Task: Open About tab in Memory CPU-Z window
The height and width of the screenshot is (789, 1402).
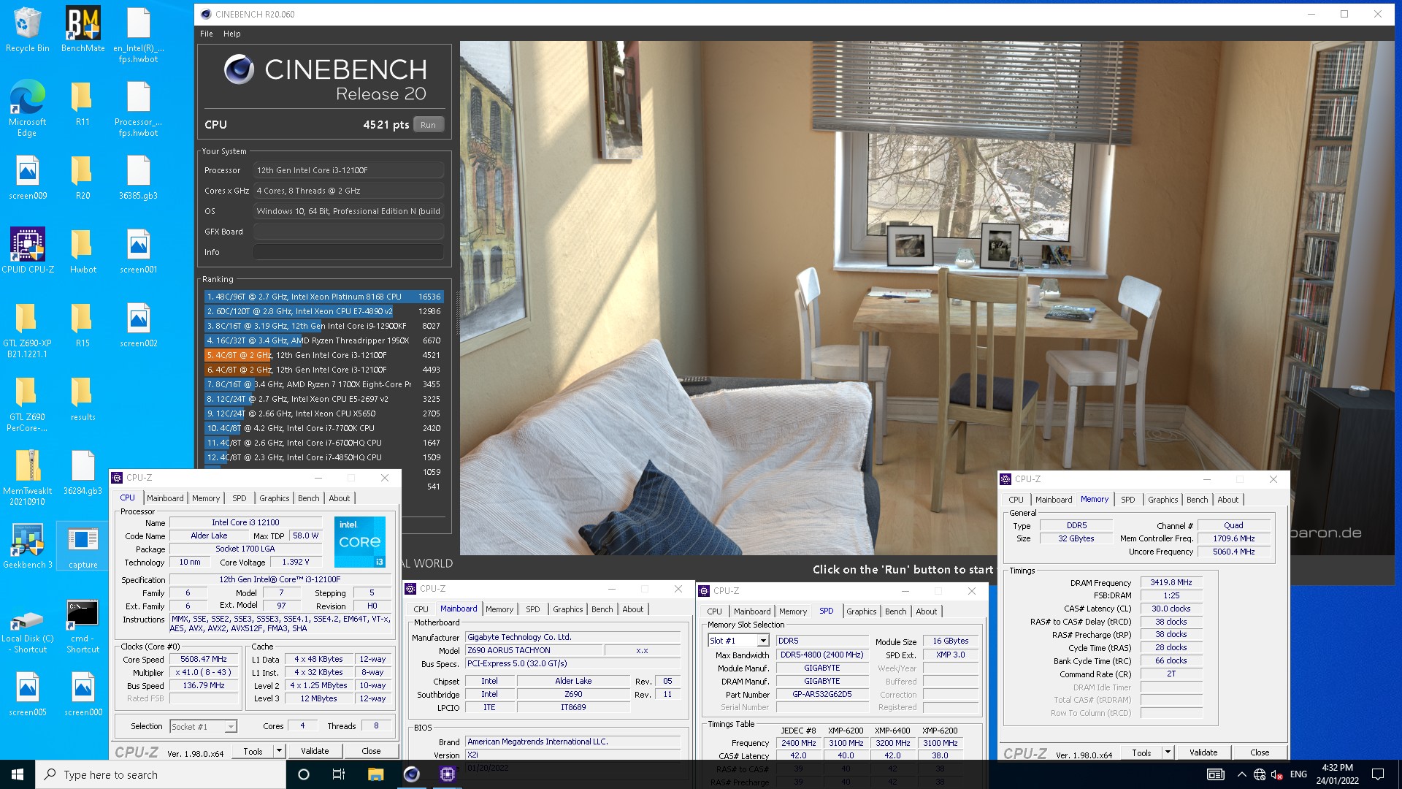Action: click(1227, 500)
